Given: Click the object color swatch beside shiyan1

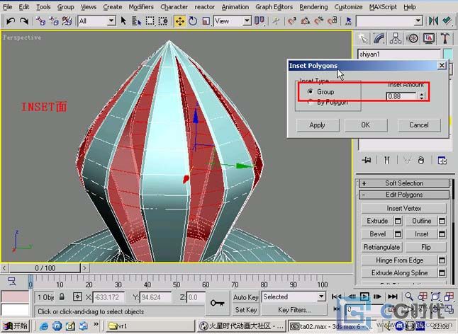Looking at the screenshot, I should (448, 54).
